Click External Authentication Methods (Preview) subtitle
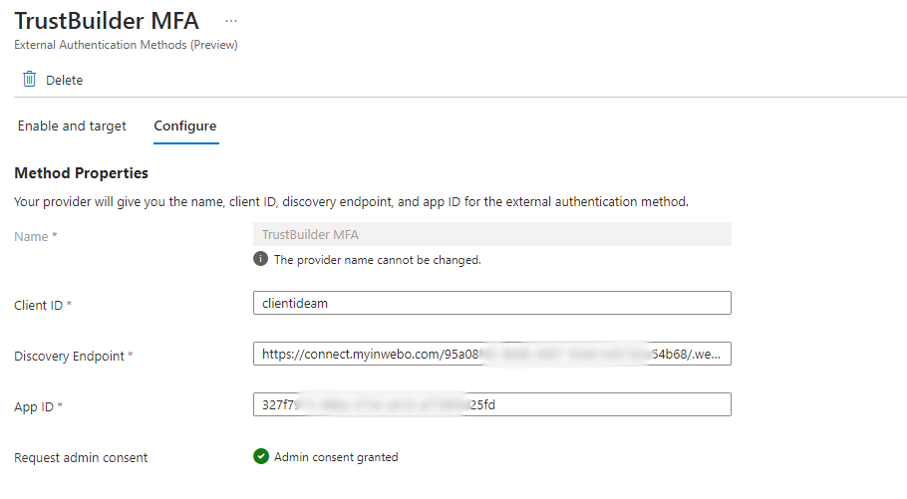This screenshot has width=907, height=499. coord(126,45)
